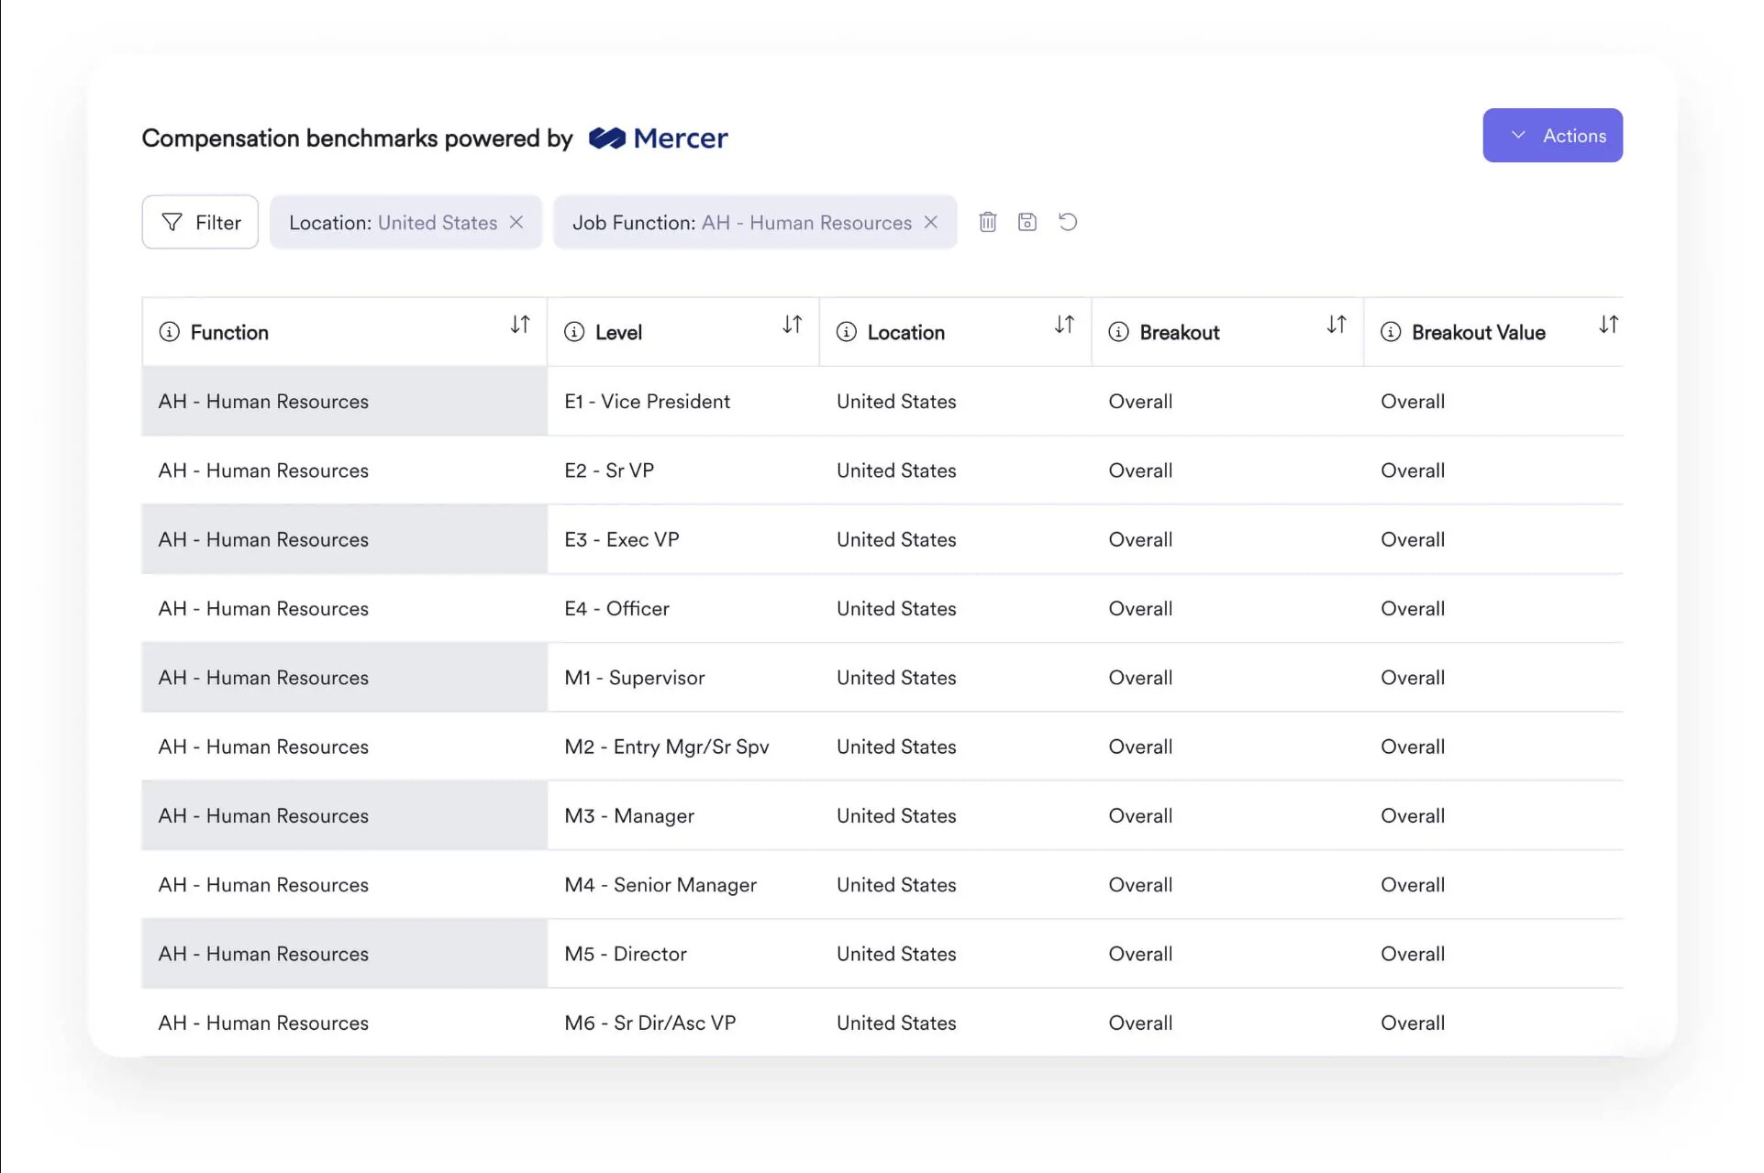Viewport: 1764px width, 1173px height.
Task: Sort table by Function column arrows
Action: coord(519,325)
